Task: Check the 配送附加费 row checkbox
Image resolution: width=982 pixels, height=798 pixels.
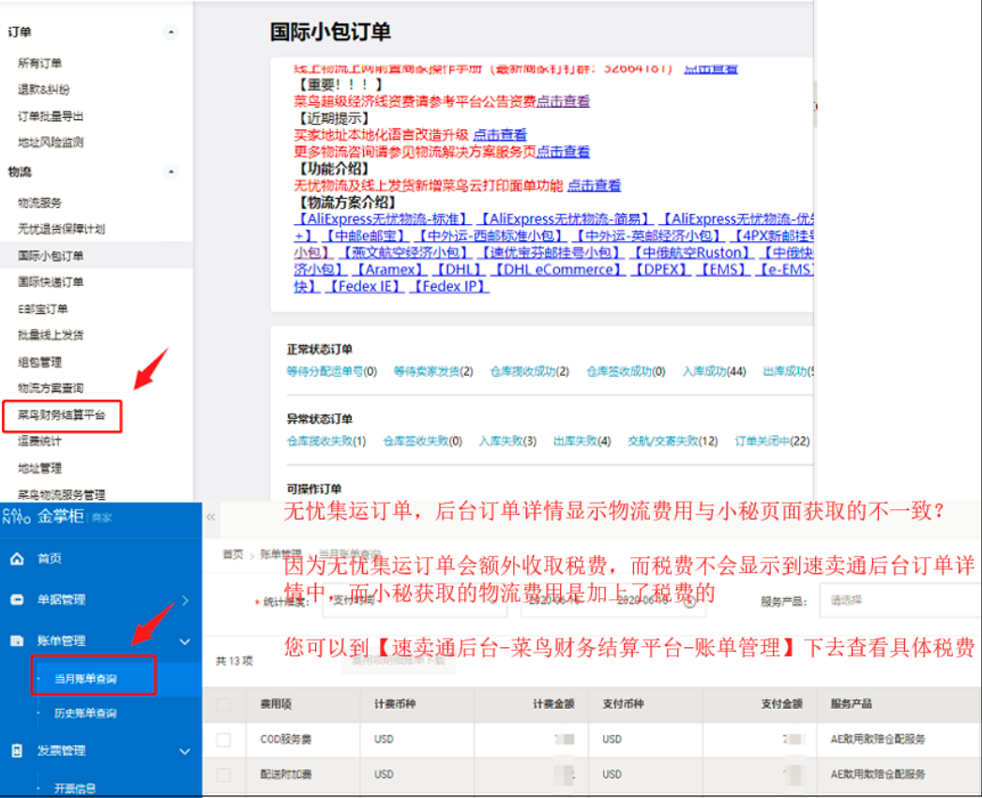Action: tap(223, 775)
